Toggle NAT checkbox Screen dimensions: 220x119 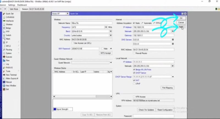[134, 80]
